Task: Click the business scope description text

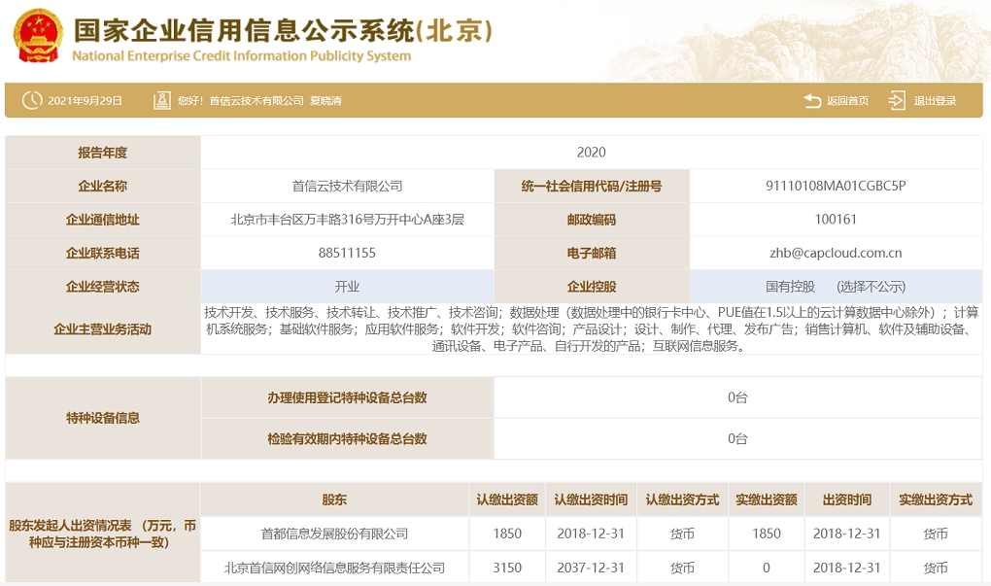Action: pyautogui.click(x=591, y=328)
